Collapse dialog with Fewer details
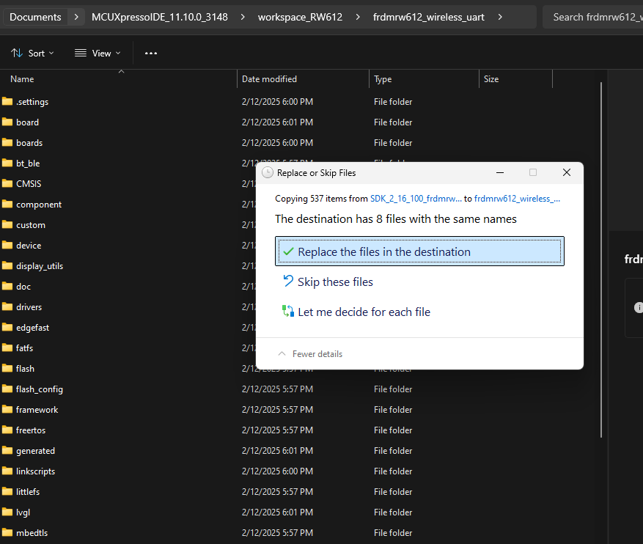The image size is (643, 544). point(310,354)
